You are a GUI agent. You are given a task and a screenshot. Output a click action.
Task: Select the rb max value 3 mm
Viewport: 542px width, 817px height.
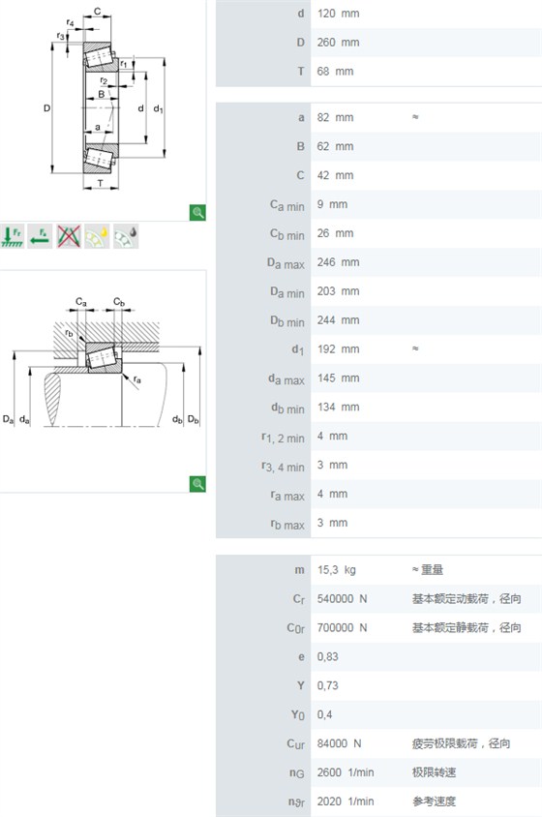pos(332,523)
